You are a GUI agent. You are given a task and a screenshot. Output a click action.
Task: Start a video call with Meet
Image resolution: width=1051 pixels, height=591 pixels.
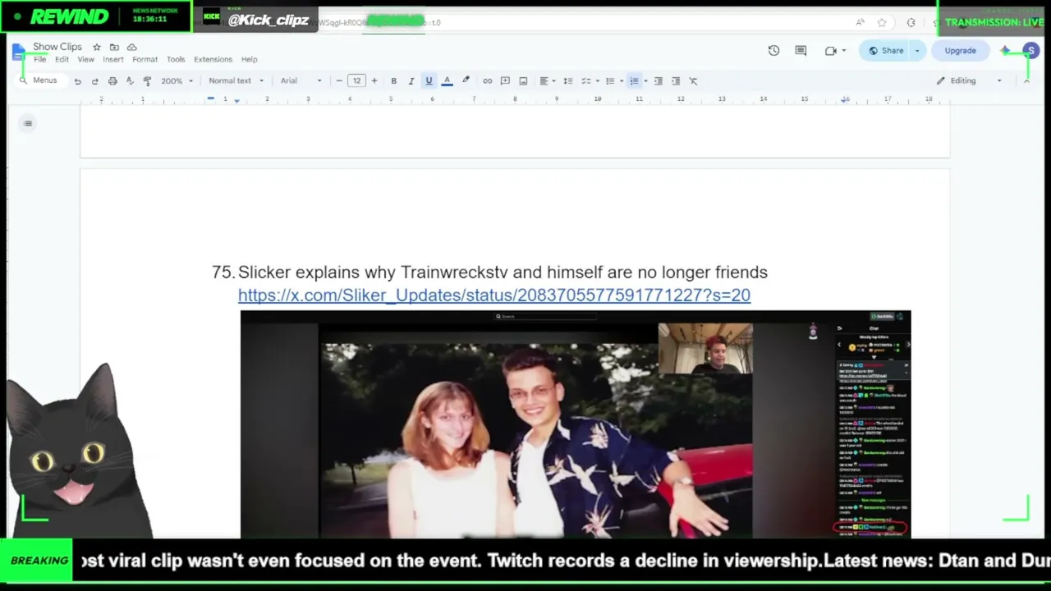(x=831, y=51)
